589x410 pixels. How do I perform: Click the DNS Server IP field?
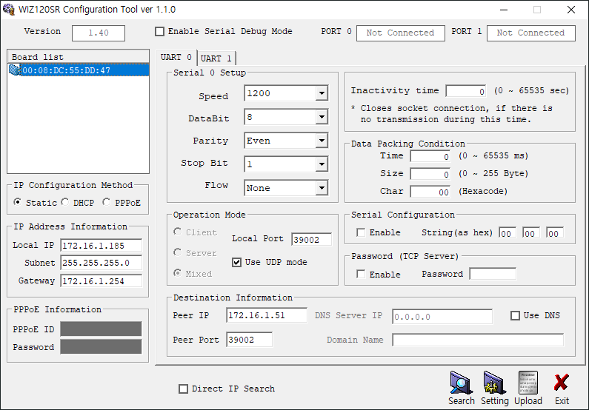pos(442,317)
